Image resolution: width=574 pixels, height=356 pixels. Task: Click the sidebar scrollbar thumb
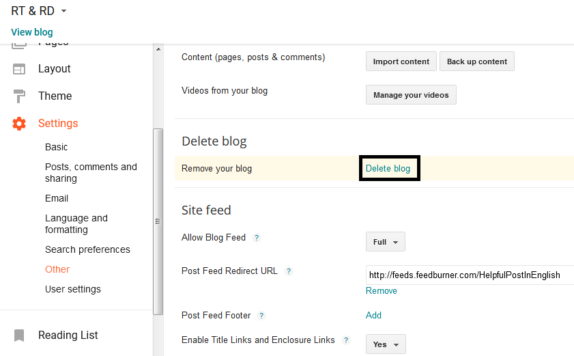[x=158, y=221]
